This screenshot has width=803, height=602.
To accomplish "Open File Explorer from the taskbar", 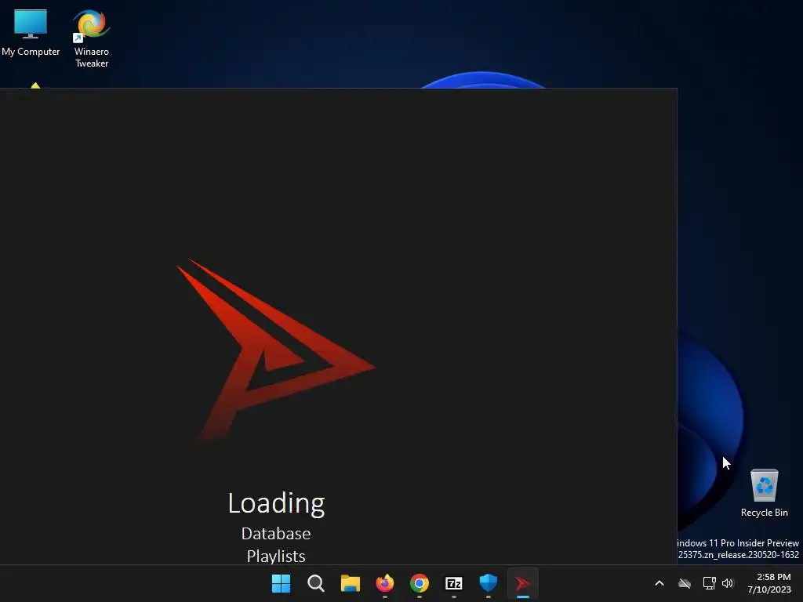I will [351, 583].
